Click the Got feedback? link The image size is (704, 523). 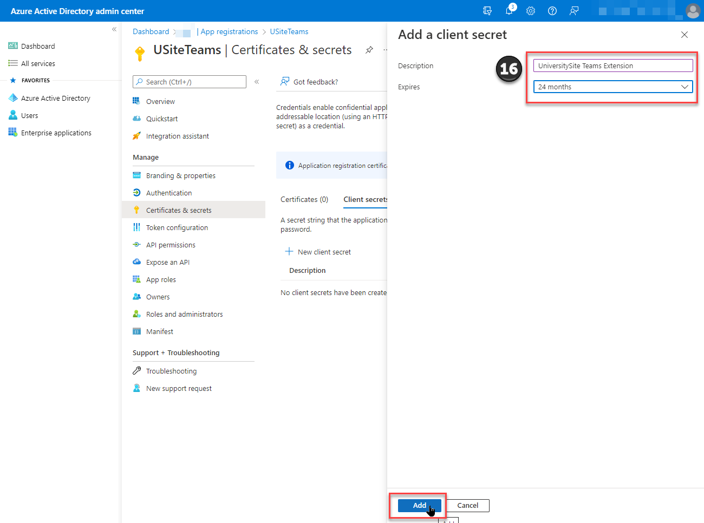coord(309,82)
